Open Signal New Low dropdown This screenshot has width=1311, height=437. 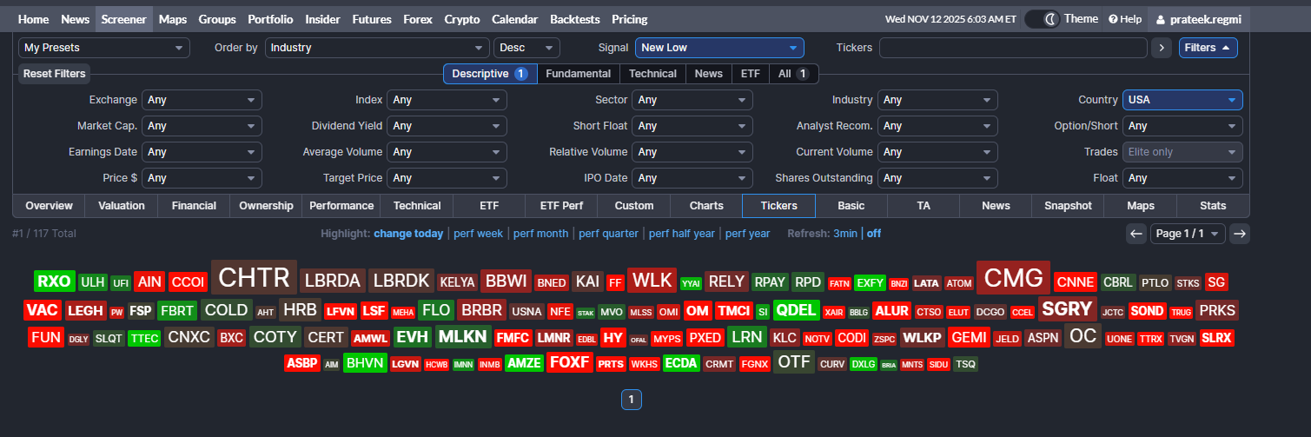point(719,48)
